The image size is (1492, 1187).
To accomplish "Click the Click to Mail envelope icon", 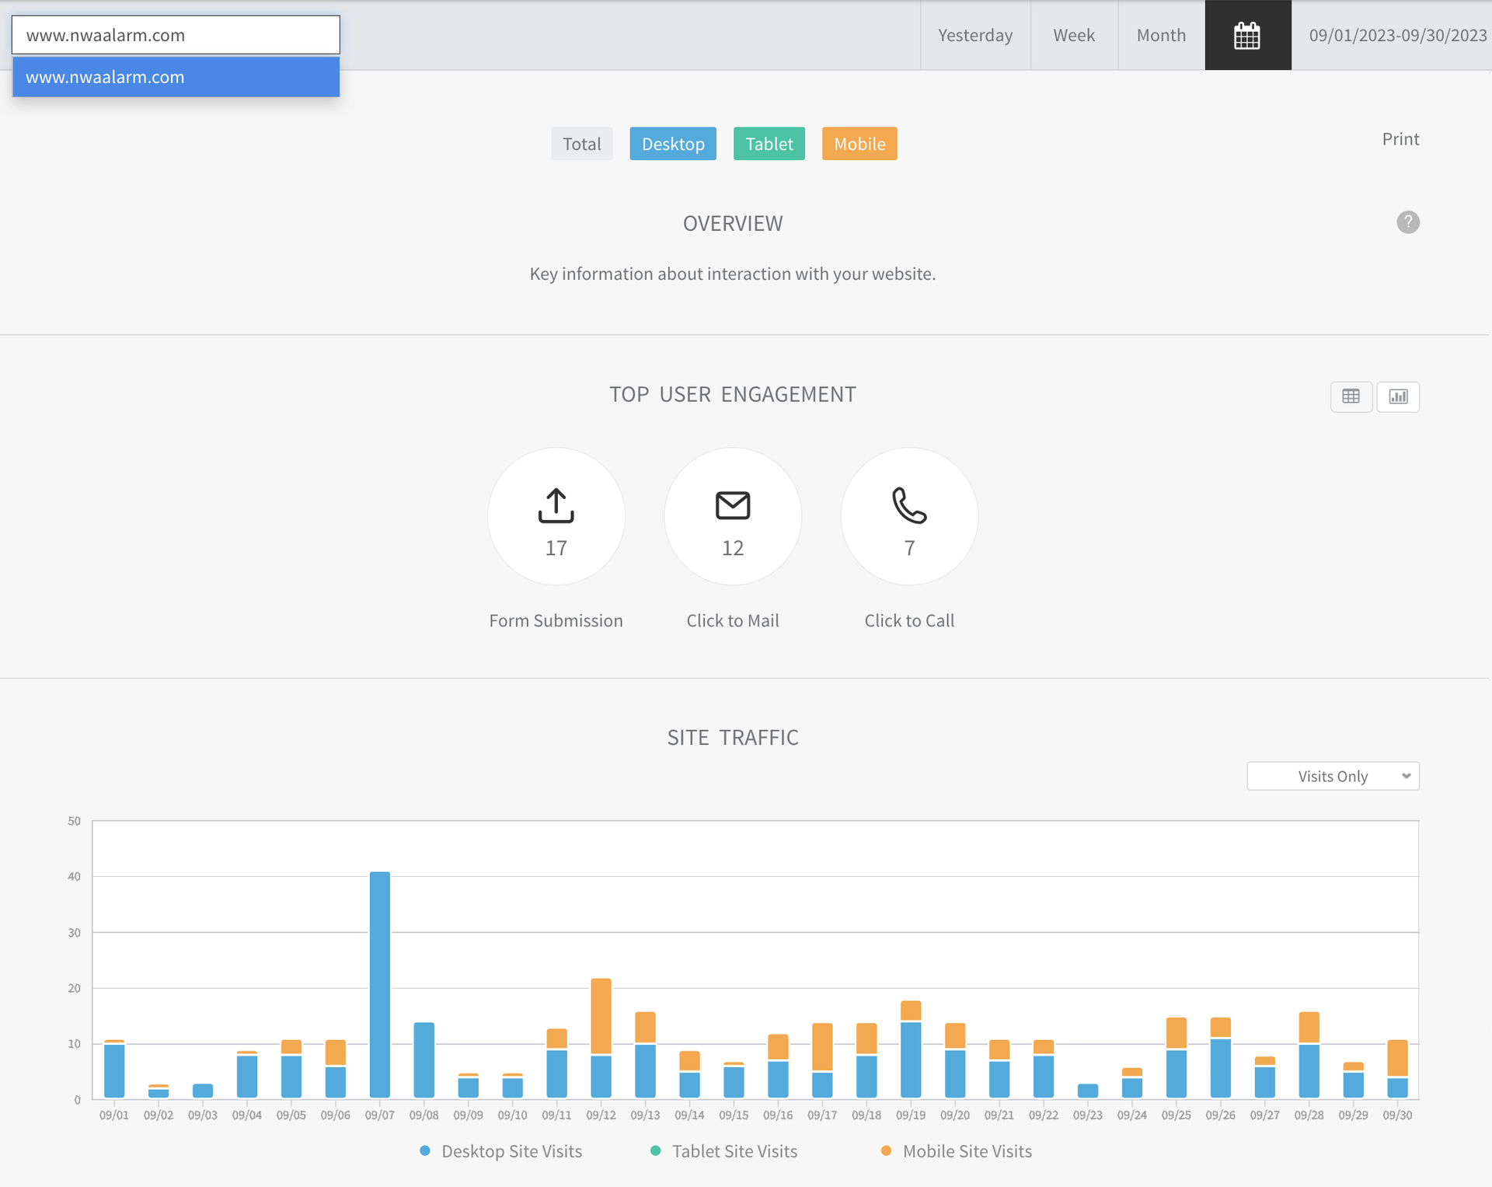I will [732, 506].
